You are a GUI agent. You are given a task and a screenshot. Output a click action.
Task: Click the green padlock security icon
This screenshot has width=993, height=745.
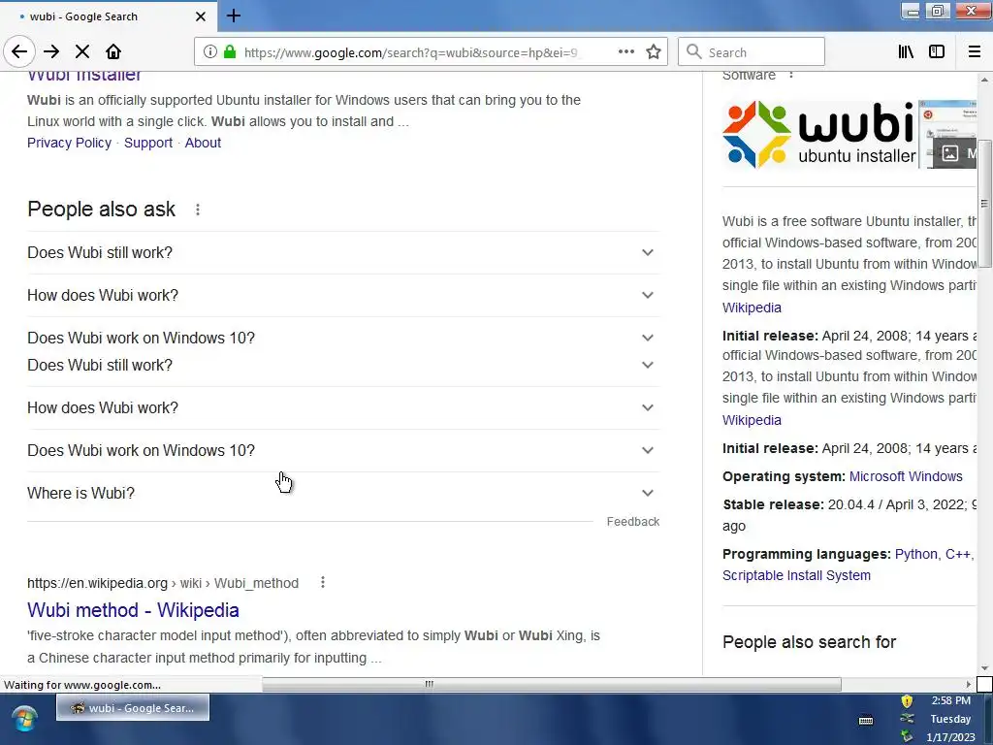(x=230, y=52)
